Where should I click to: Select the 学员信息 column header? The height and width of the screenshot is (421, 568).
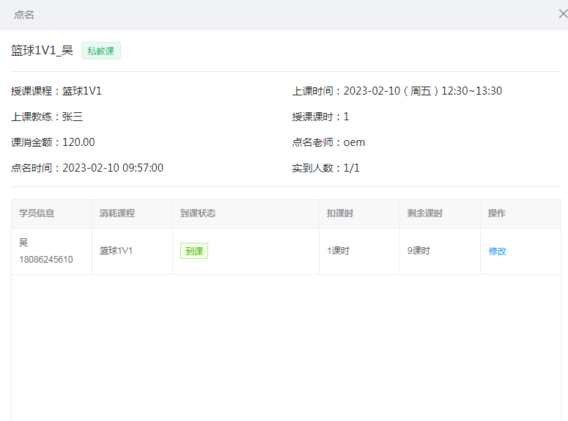[x=37, y=213]
